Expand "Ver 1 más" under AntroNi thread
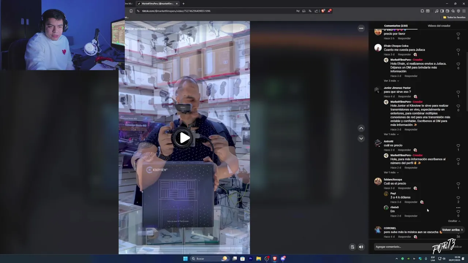 (x=391, y=172)
